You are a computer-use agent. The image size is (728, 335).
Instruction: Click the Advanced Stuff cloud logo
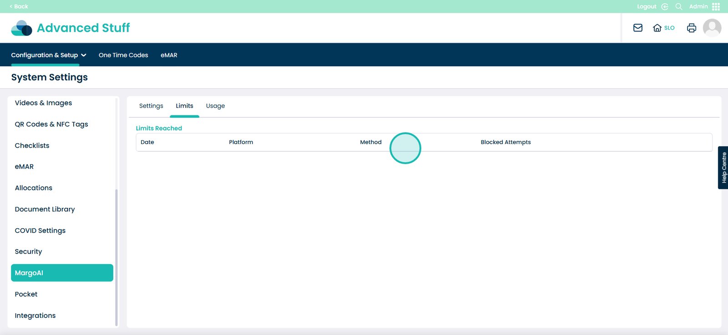click(21, 28)
